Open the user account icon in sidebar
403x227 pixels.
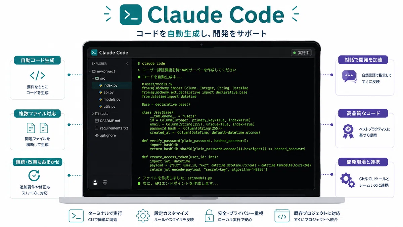point(95,182)
